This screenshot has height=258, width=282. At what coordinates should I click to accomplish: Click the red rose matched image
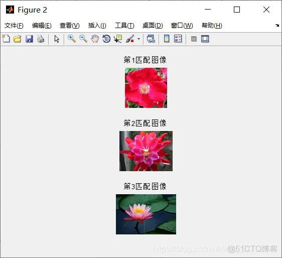[146, 88]
